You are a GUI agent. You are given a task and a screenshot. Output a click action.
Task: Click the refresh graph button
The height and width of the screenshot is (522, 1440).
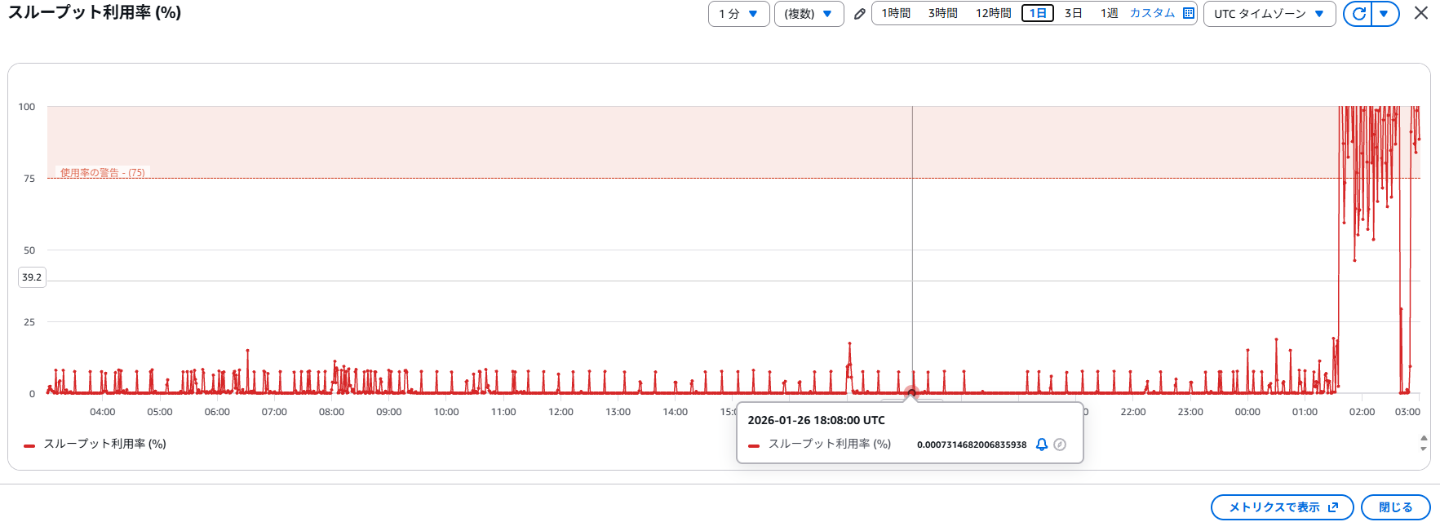[1358, 14]
